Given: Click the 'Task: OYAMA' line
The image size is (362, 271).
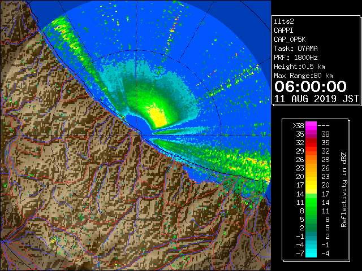Looking at the screenshot, I should tap(296, 49).
